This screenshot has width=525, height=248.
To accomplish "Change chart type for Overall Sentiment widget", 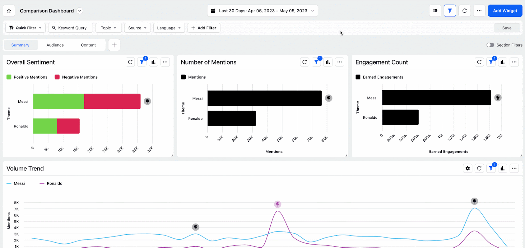I will (154, 62).
